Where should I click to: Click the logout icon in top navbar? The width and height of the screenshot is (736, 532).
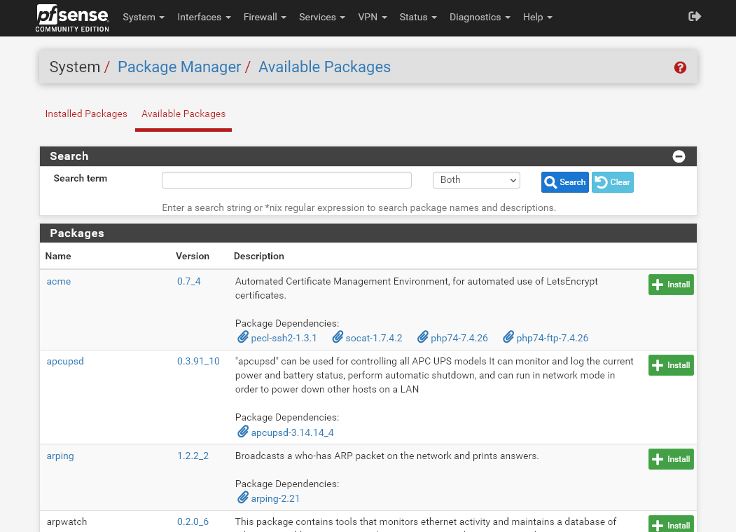pyautogui.click(x=695, y=16)
